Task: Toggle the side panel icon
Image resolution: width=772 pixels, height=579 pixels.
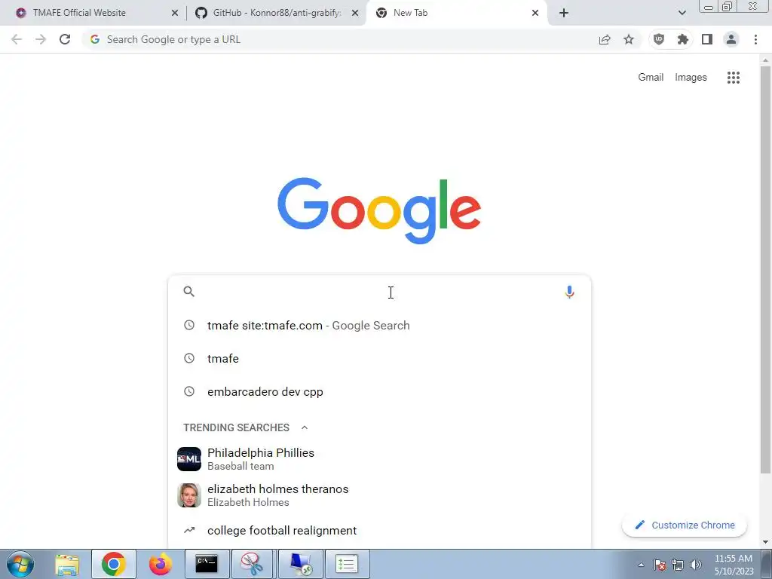Action: click(707, 39)
